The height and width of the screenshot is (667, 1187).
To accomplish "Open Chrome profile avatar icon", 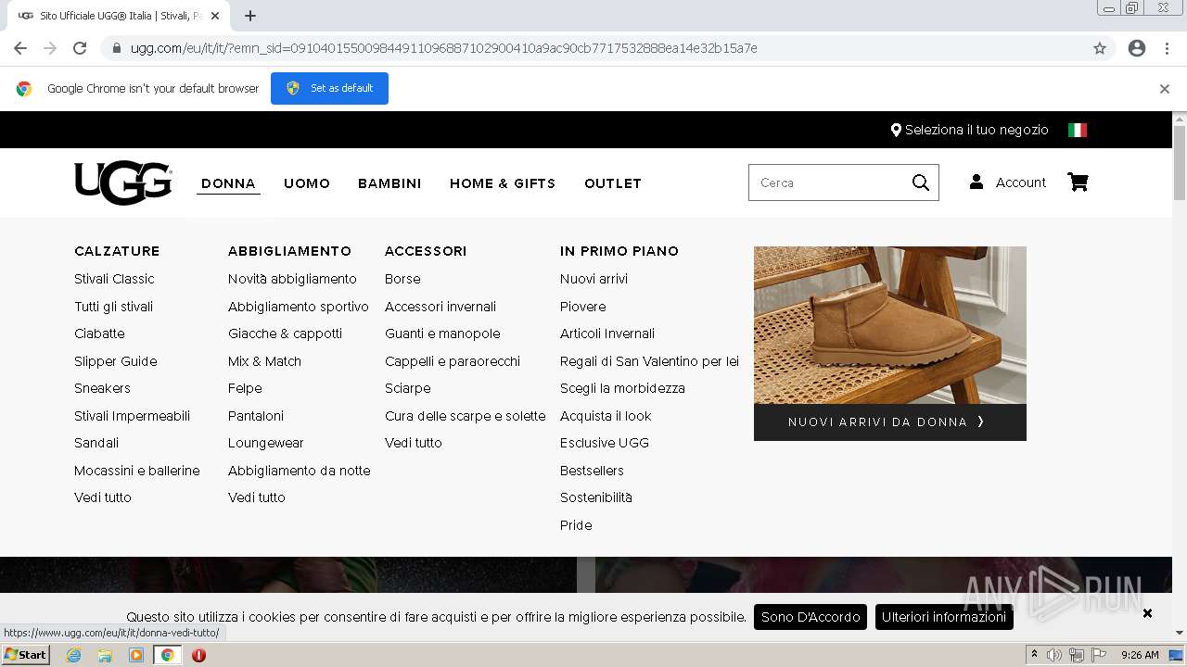I will [1137, 48].
